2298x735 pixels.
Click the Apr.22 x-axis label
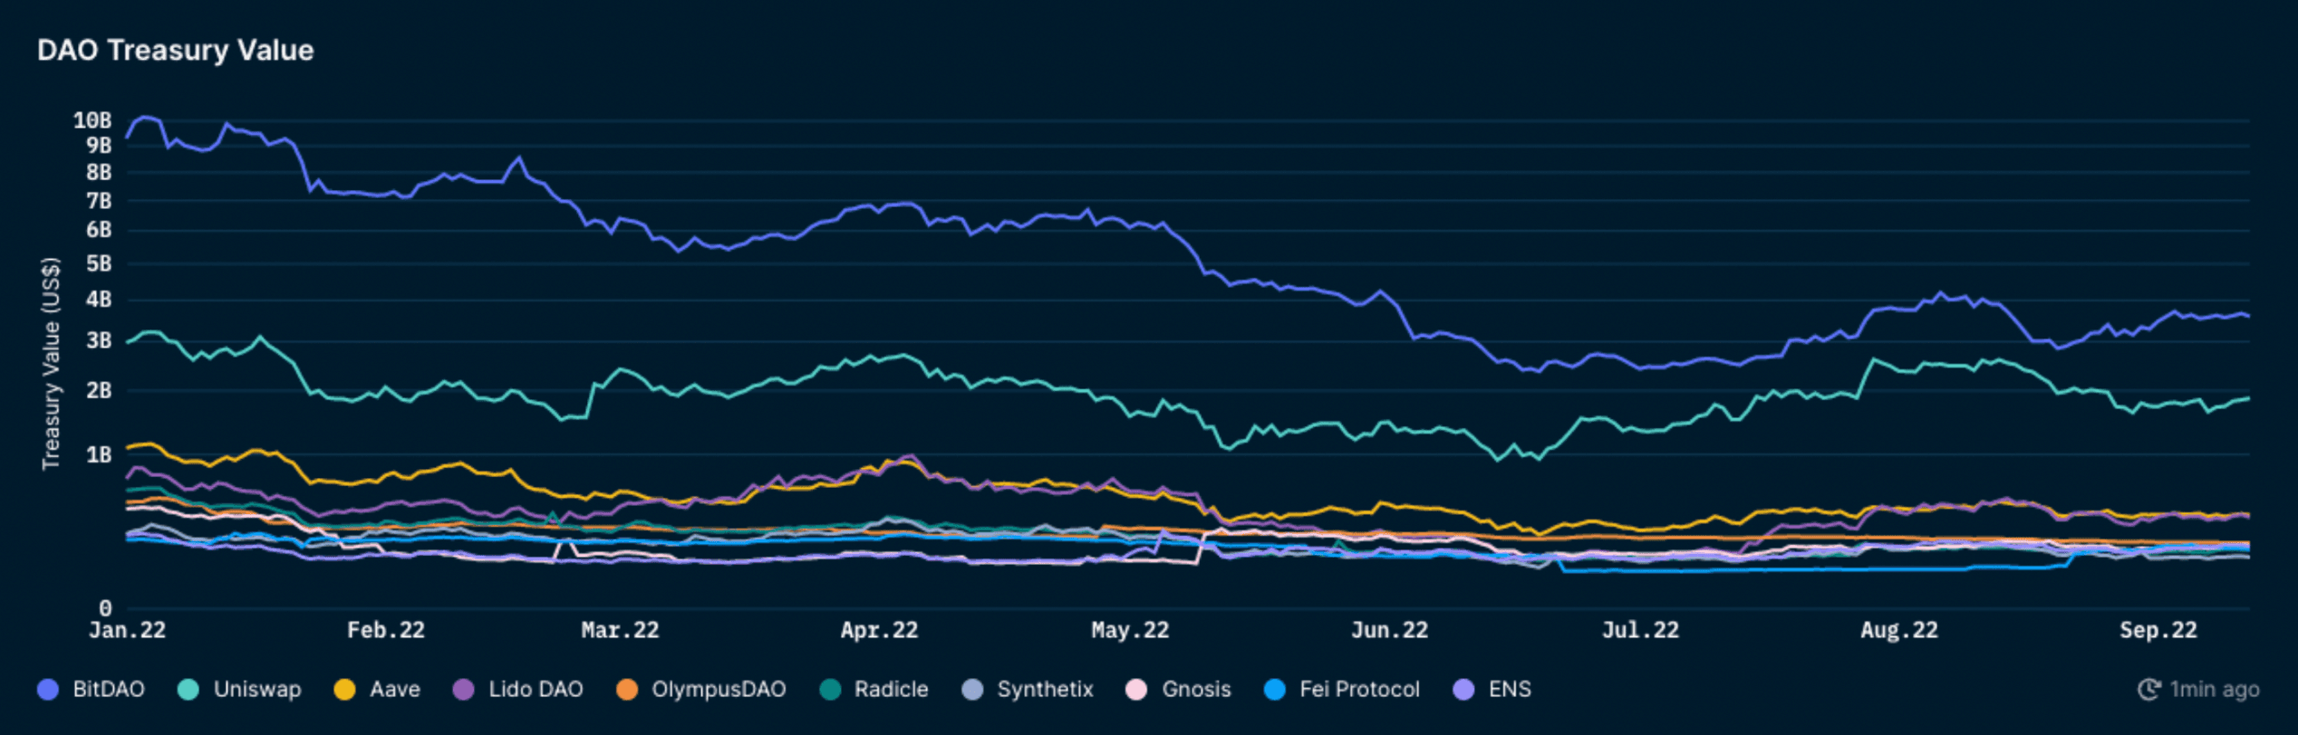[879, 631]
